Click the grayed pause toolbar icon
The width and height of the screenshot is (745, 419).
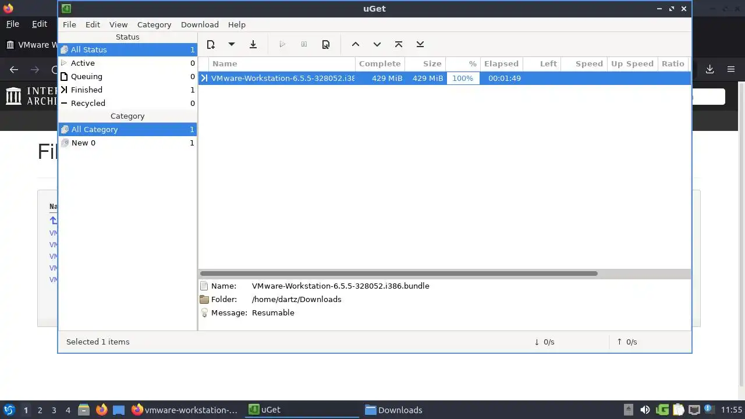(304, 44)
